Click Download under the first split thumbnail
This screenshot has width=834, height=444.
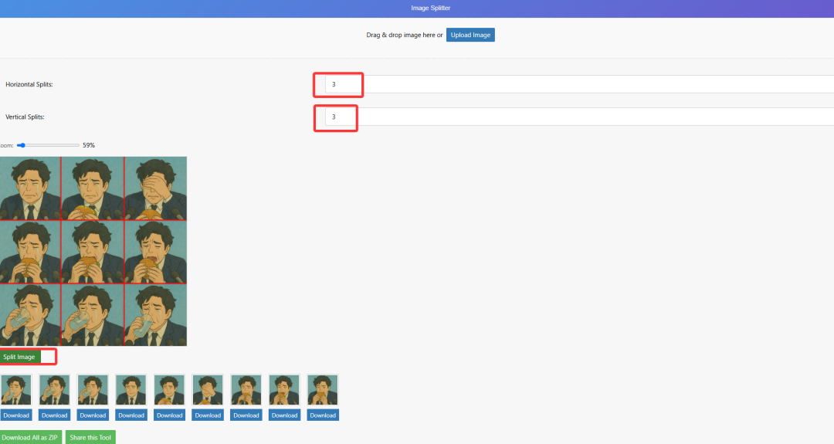coord(16,415)
